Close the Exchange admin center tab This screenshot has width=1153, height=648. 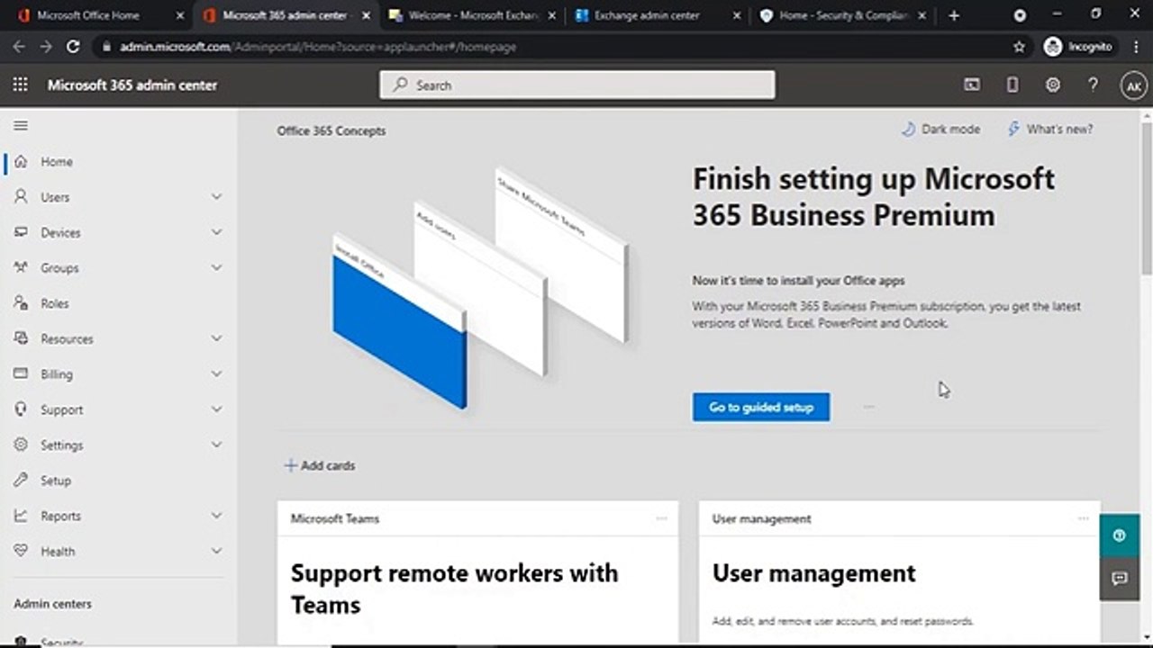coord(738,15)
